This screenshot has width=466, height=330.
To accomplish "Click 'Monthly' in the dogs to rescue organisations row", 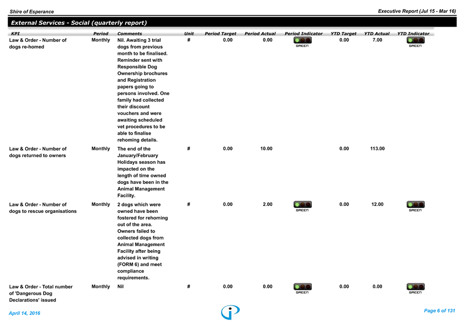I will pyautogui.click(x=101, y=204).
